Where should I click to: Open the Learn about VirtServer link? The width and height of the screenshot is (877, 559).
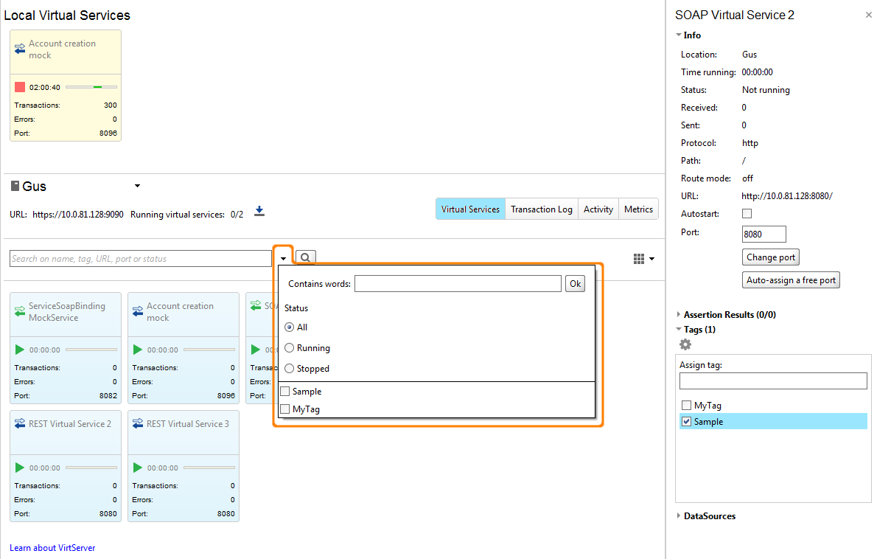[52, 548]
